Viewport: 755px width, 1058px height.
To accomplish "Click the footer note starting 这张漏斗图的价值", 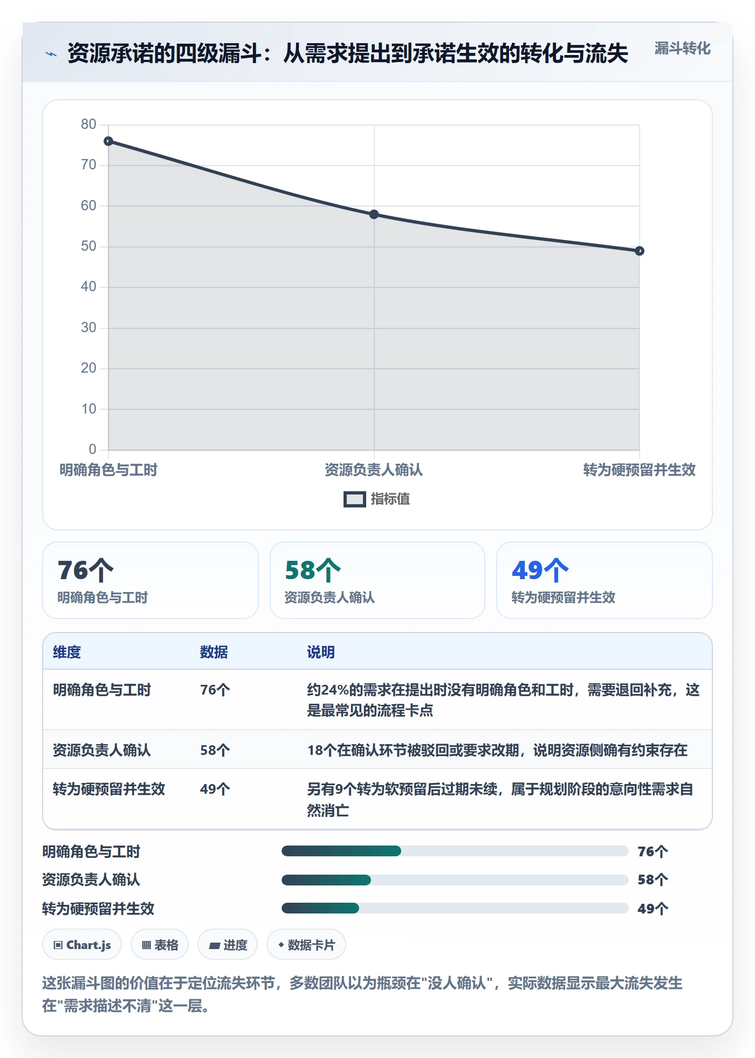I will pyautogui.click(x=362, y=994).
